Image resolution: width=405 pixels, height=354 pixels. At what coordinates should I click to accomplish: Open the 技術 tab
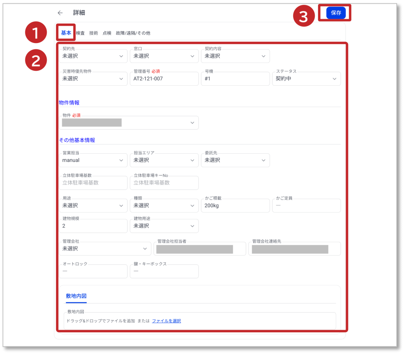94,33
